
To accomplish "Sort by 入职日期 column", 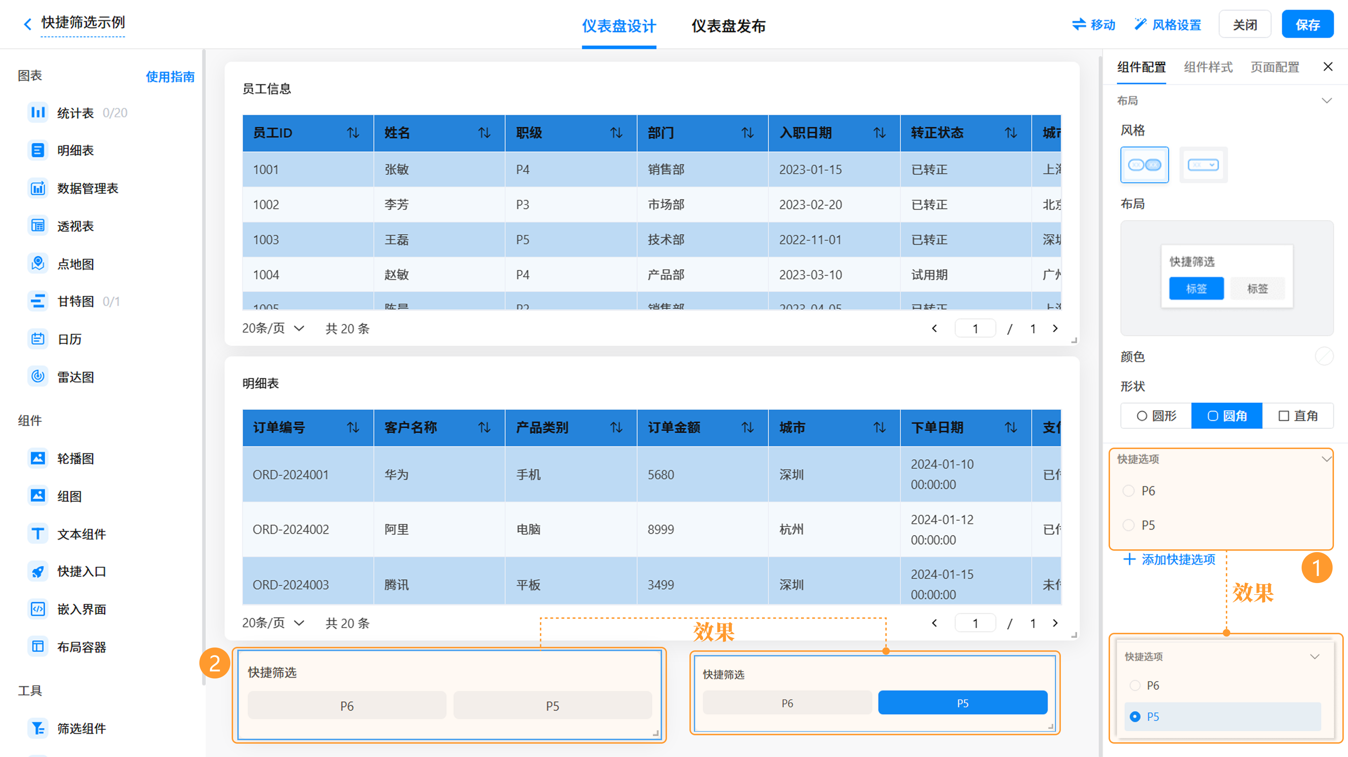I will [x=880, y=133].
